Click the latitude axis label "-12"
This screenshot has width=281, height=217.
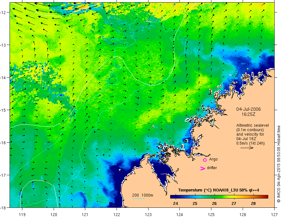coord(4,12)
